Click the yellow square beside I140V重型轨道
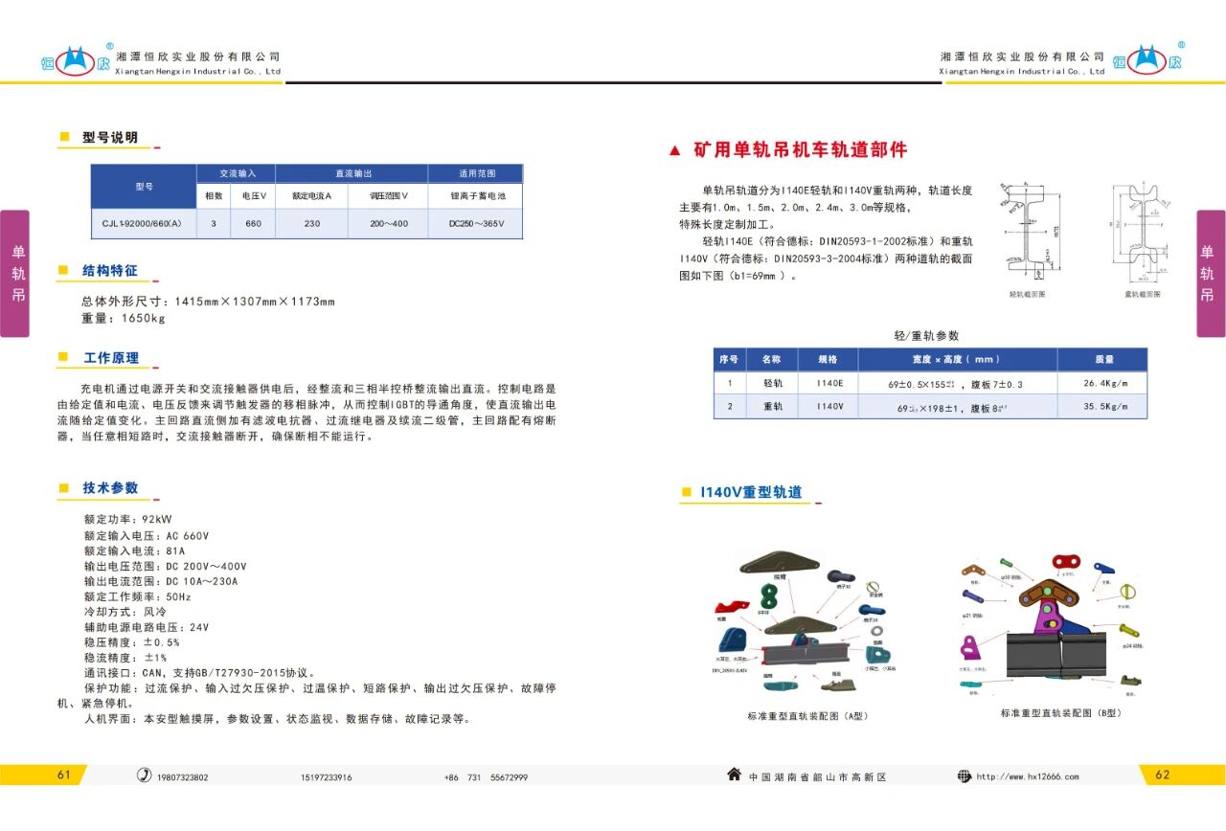Screen dimensions: 1226x831 (x=686, y=492)
